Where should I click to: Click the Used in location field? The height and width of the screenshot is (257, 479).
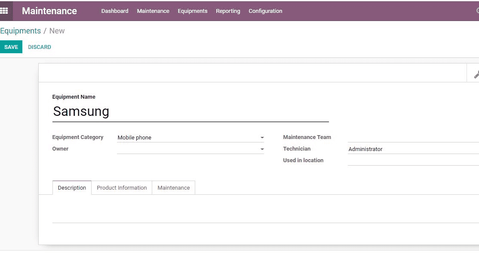click(x=413, y=160)
